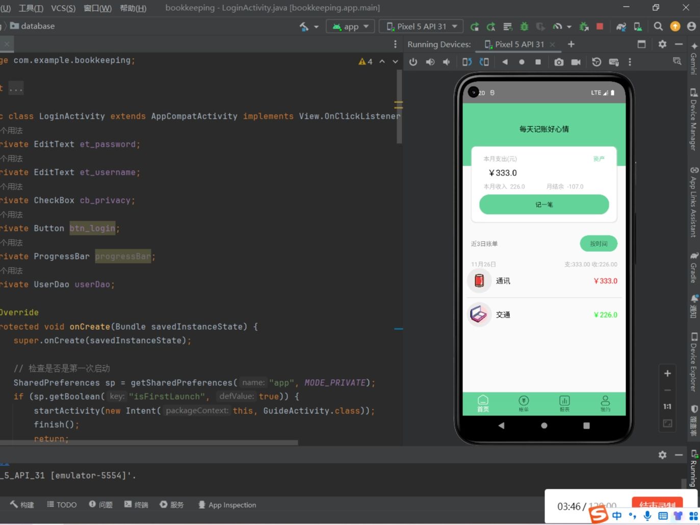Zoom in the emulator with plus button
The width and height of the screenshot is (700, 525).
pos(667,374)
